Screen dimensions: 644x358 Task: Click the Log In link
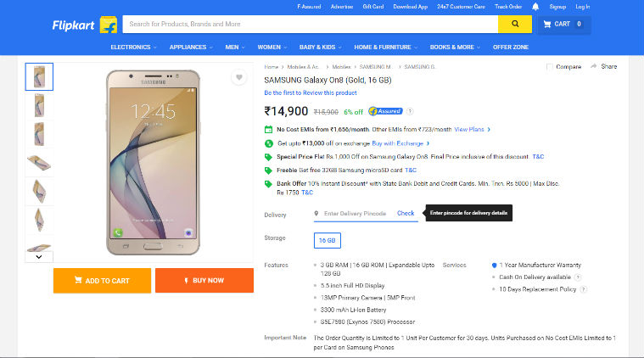pos(582,7)
